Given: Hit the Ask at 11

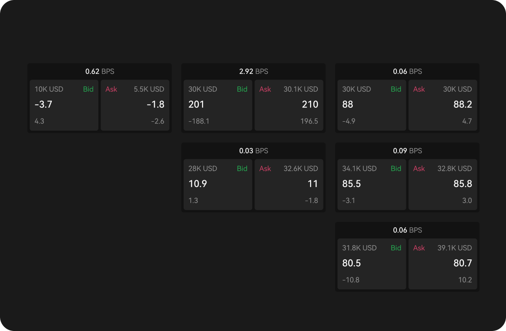Looking at the screenshot, I should (x=289, y=184).
